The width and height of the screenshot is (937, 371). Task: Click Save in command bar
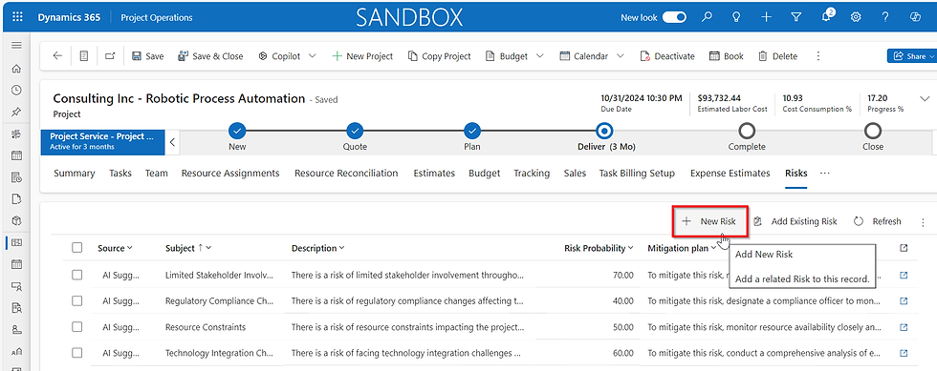147,56
